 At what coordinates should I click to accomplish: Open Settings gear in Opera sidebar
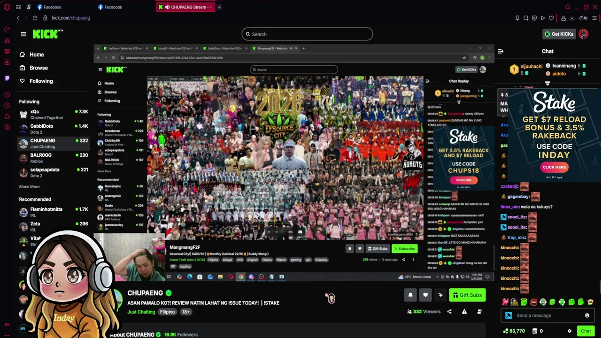[x=7, y=127]
